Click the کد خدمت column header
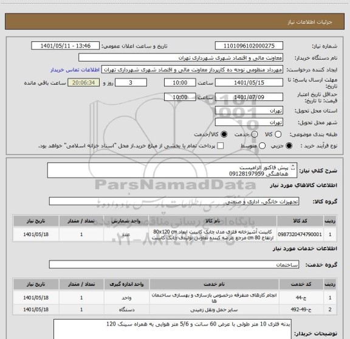This screenshot has height=339, width=350. click(x=301, y=284)
